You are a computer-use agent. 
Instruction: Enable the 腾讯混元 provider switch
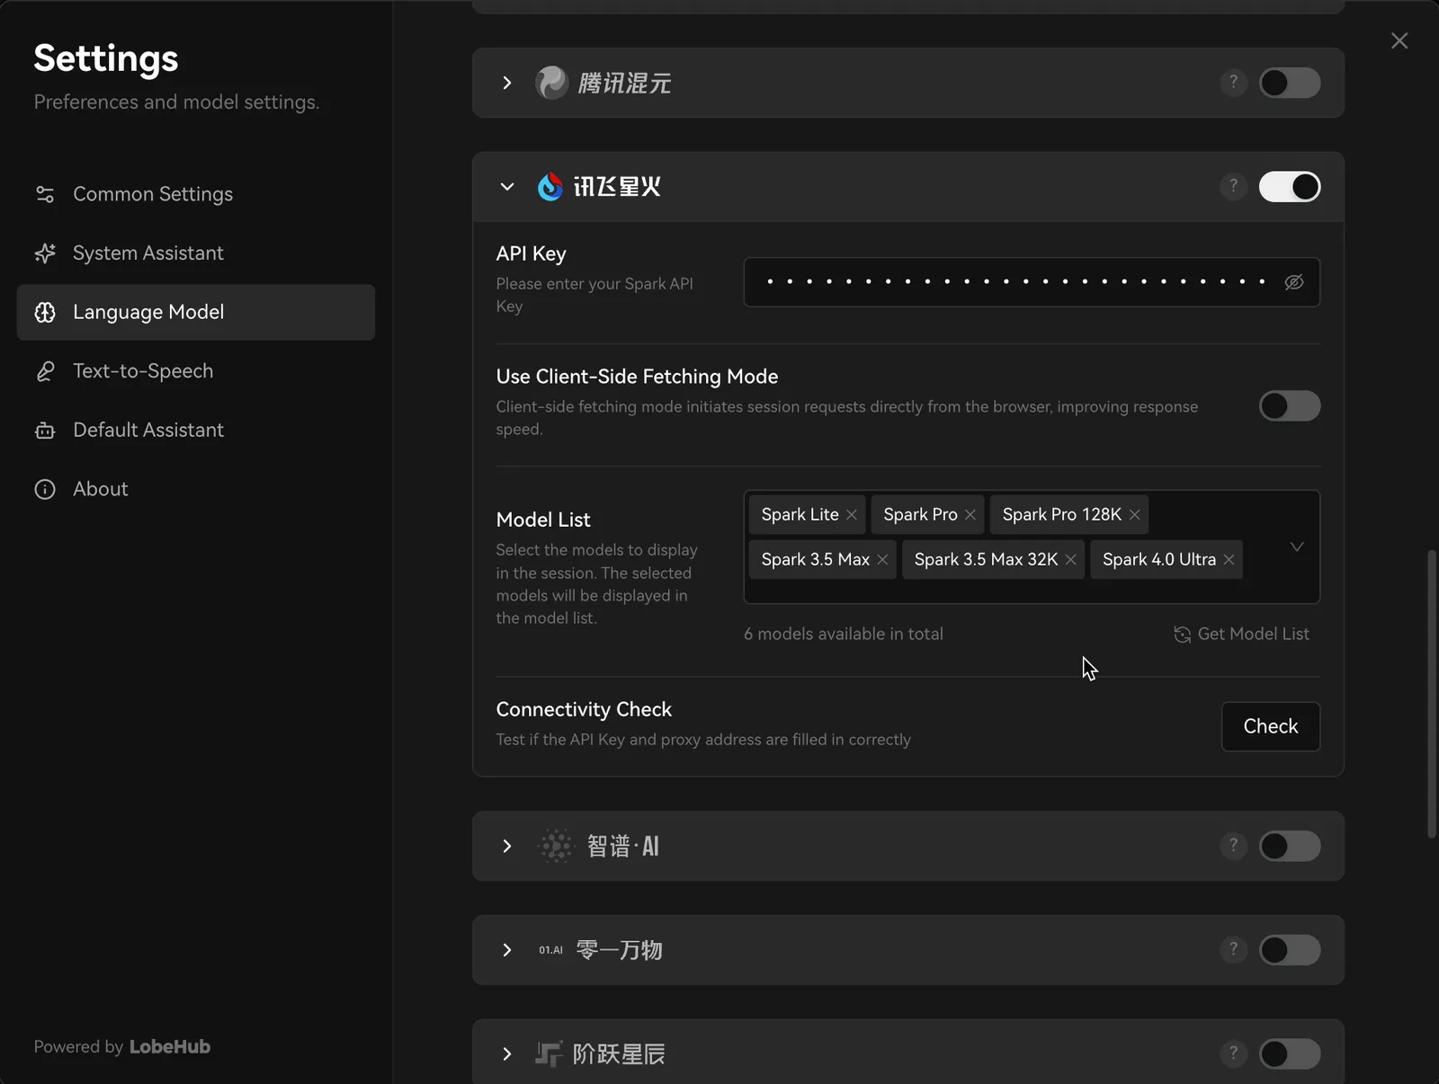pos(1290,83)
